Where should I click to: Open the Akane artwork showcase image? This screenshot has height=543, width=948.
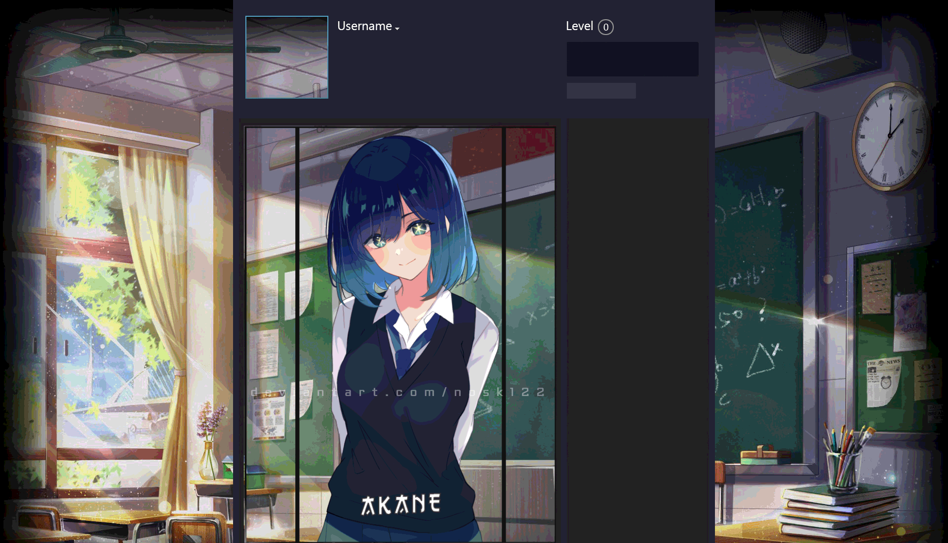tap(400, 334)
